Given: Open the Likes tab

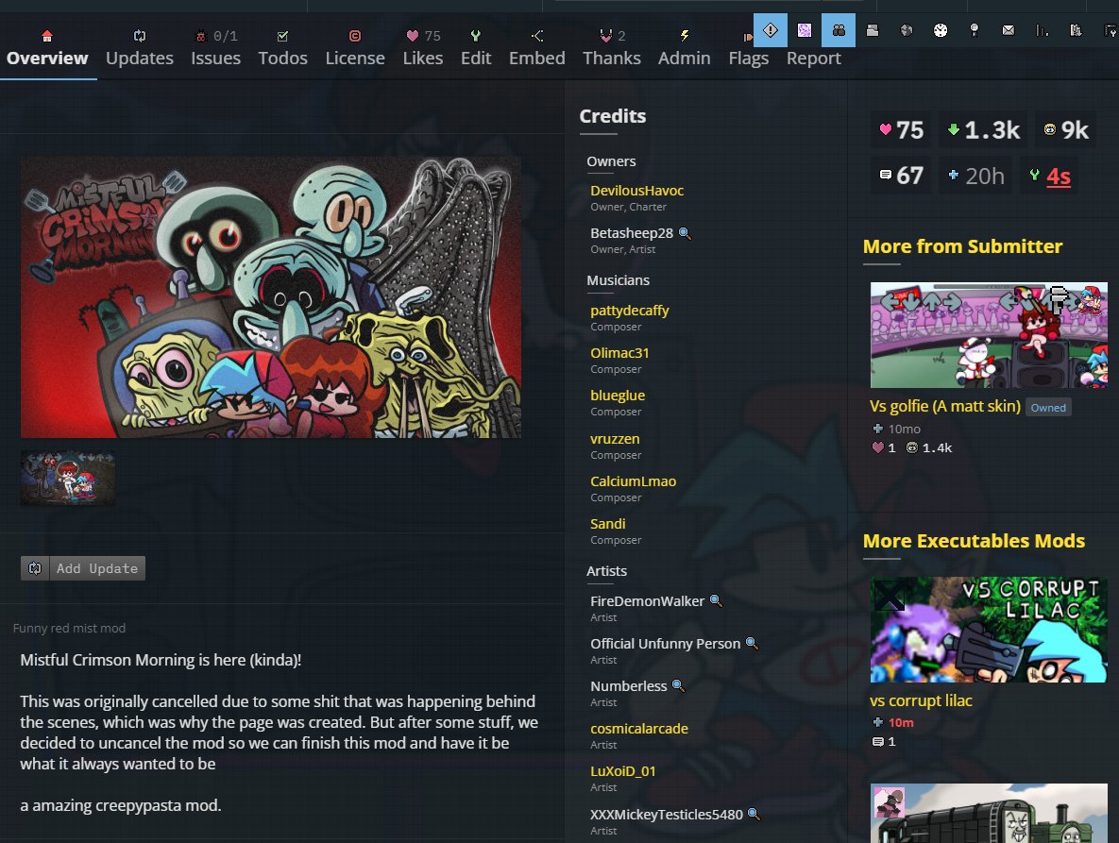Looking at the screenshot, I should pyautogui.click(x=423, y=48).
